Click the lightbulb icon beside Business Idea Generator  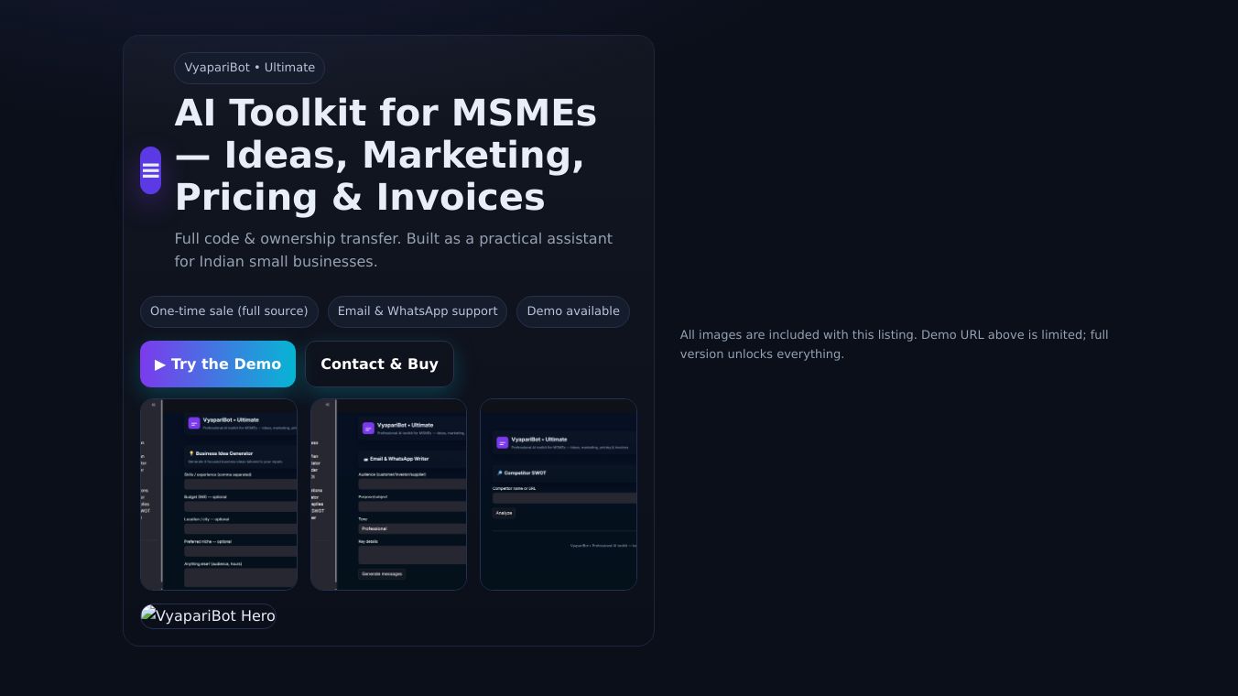191,453
